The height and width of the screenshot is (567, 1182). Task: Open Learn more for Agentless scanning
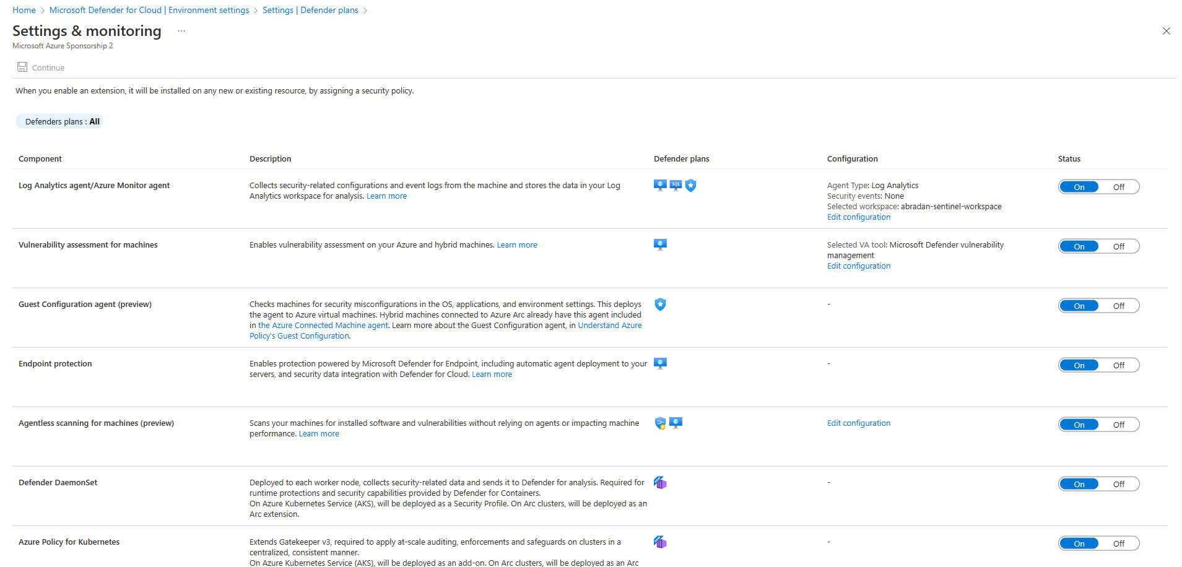319,433
